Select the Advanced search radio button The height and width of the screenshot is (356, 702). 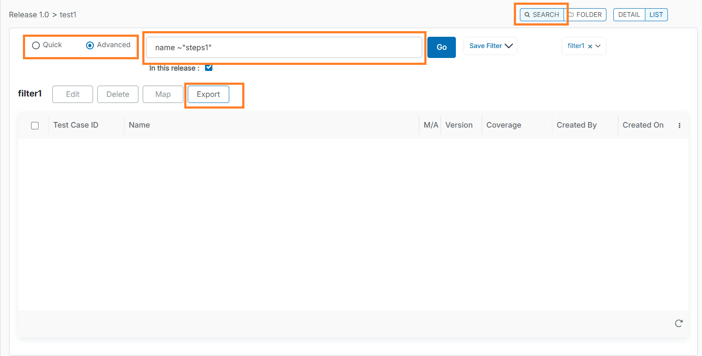(x=90, y=45)
